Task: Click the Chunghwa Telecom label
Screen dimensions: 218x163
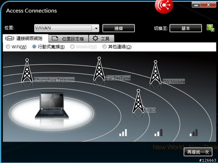Action: point(54,80)
